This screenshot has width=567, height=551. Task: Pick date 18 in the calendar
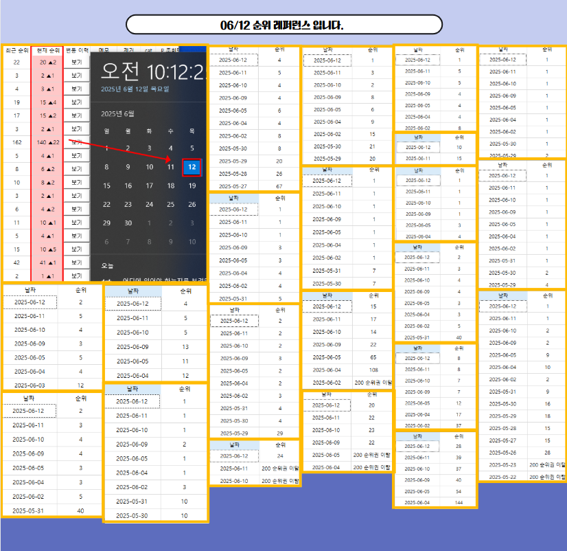[x=171, y=186]
